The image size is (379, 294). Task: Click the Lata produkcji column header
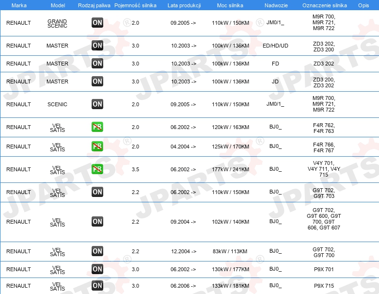(184, 5)
